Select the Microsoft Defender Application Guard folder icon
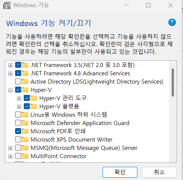 click(x=25, y=123)
